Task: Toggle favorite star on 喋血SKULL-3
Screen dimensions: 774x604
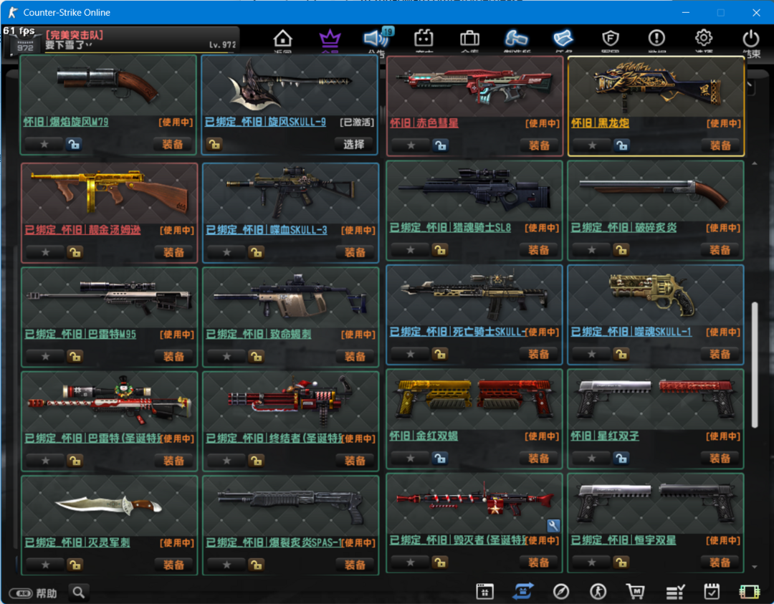Action: (x=226, y=253)
